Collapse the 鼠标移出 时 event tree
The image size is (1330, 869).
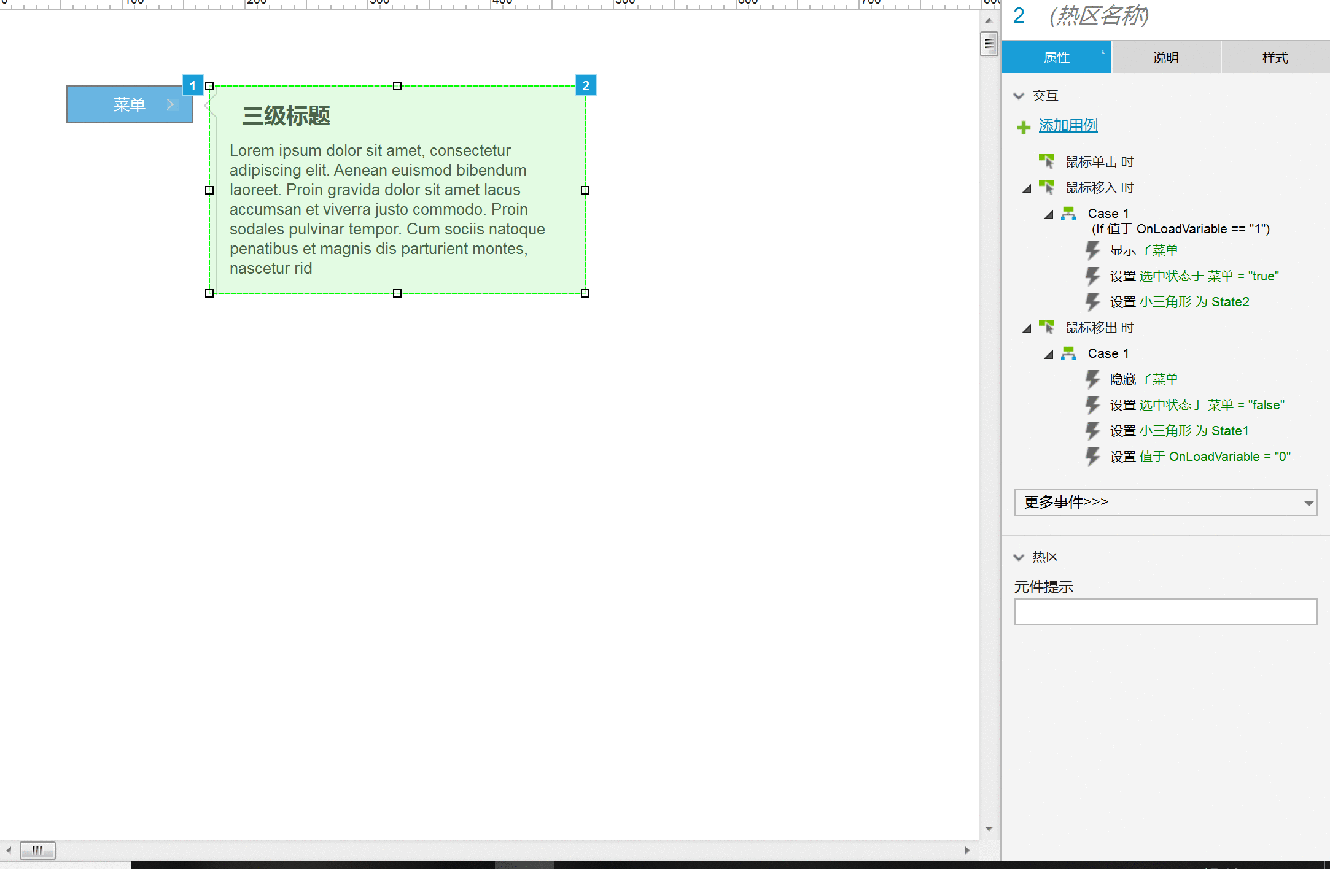point(1026,328)
